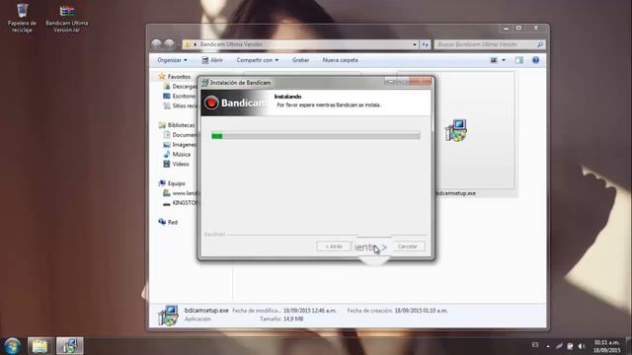632x355 pixels.
Task: Click the Bandicam installer progress bar
Action: (316, 136)
